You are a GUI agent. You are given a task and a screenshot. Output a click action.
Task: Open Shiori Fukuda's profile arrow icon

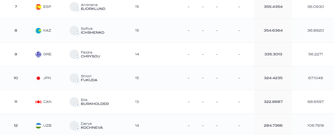(77, 81)
